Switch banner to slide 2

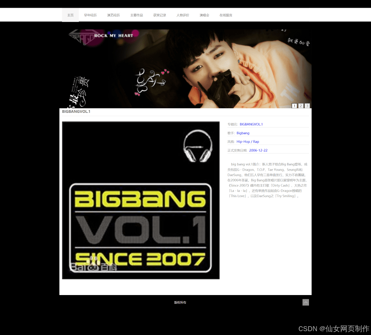click(301, 106)
